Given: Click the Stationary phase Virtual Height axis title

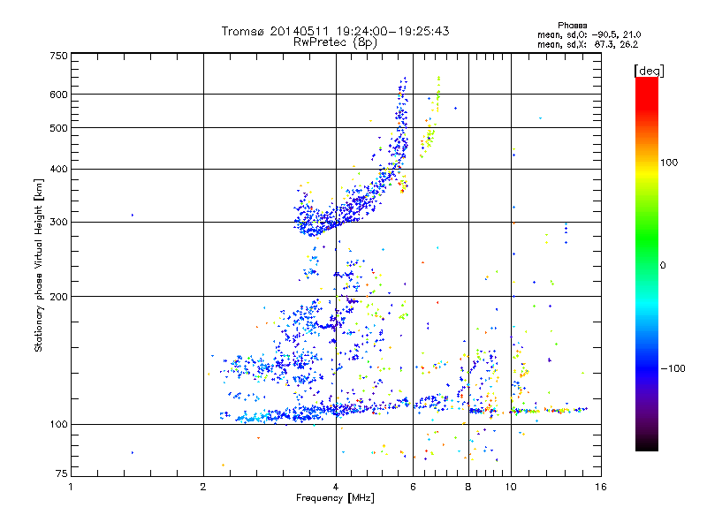Looking at the screenshot, I should pos(39,266).
